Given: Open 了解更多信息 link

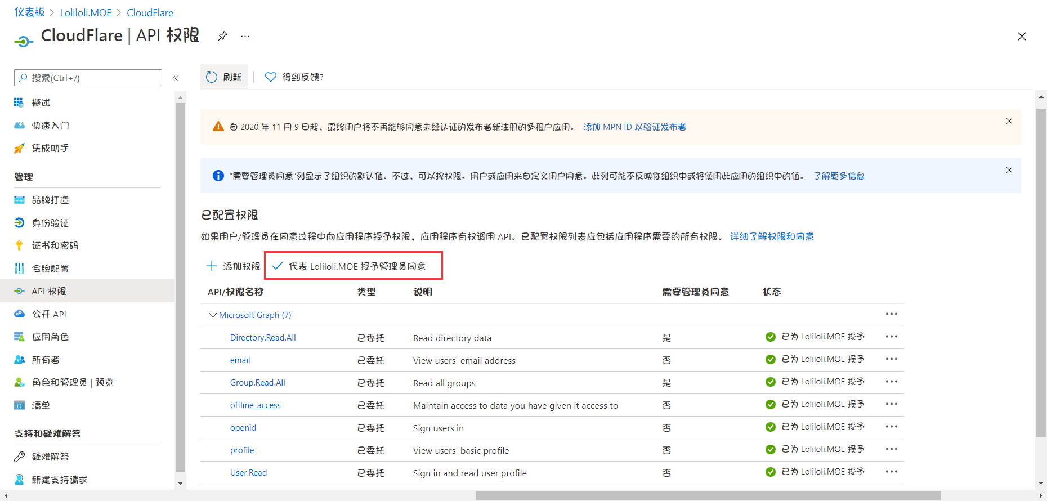Looking at the screenshot, I should (839, 176).
